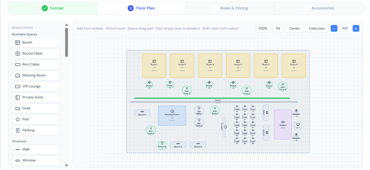Add a VIP Lounge from sidebar
The width and height of the screenshot is (370, 170).
(x=36, y=87)
